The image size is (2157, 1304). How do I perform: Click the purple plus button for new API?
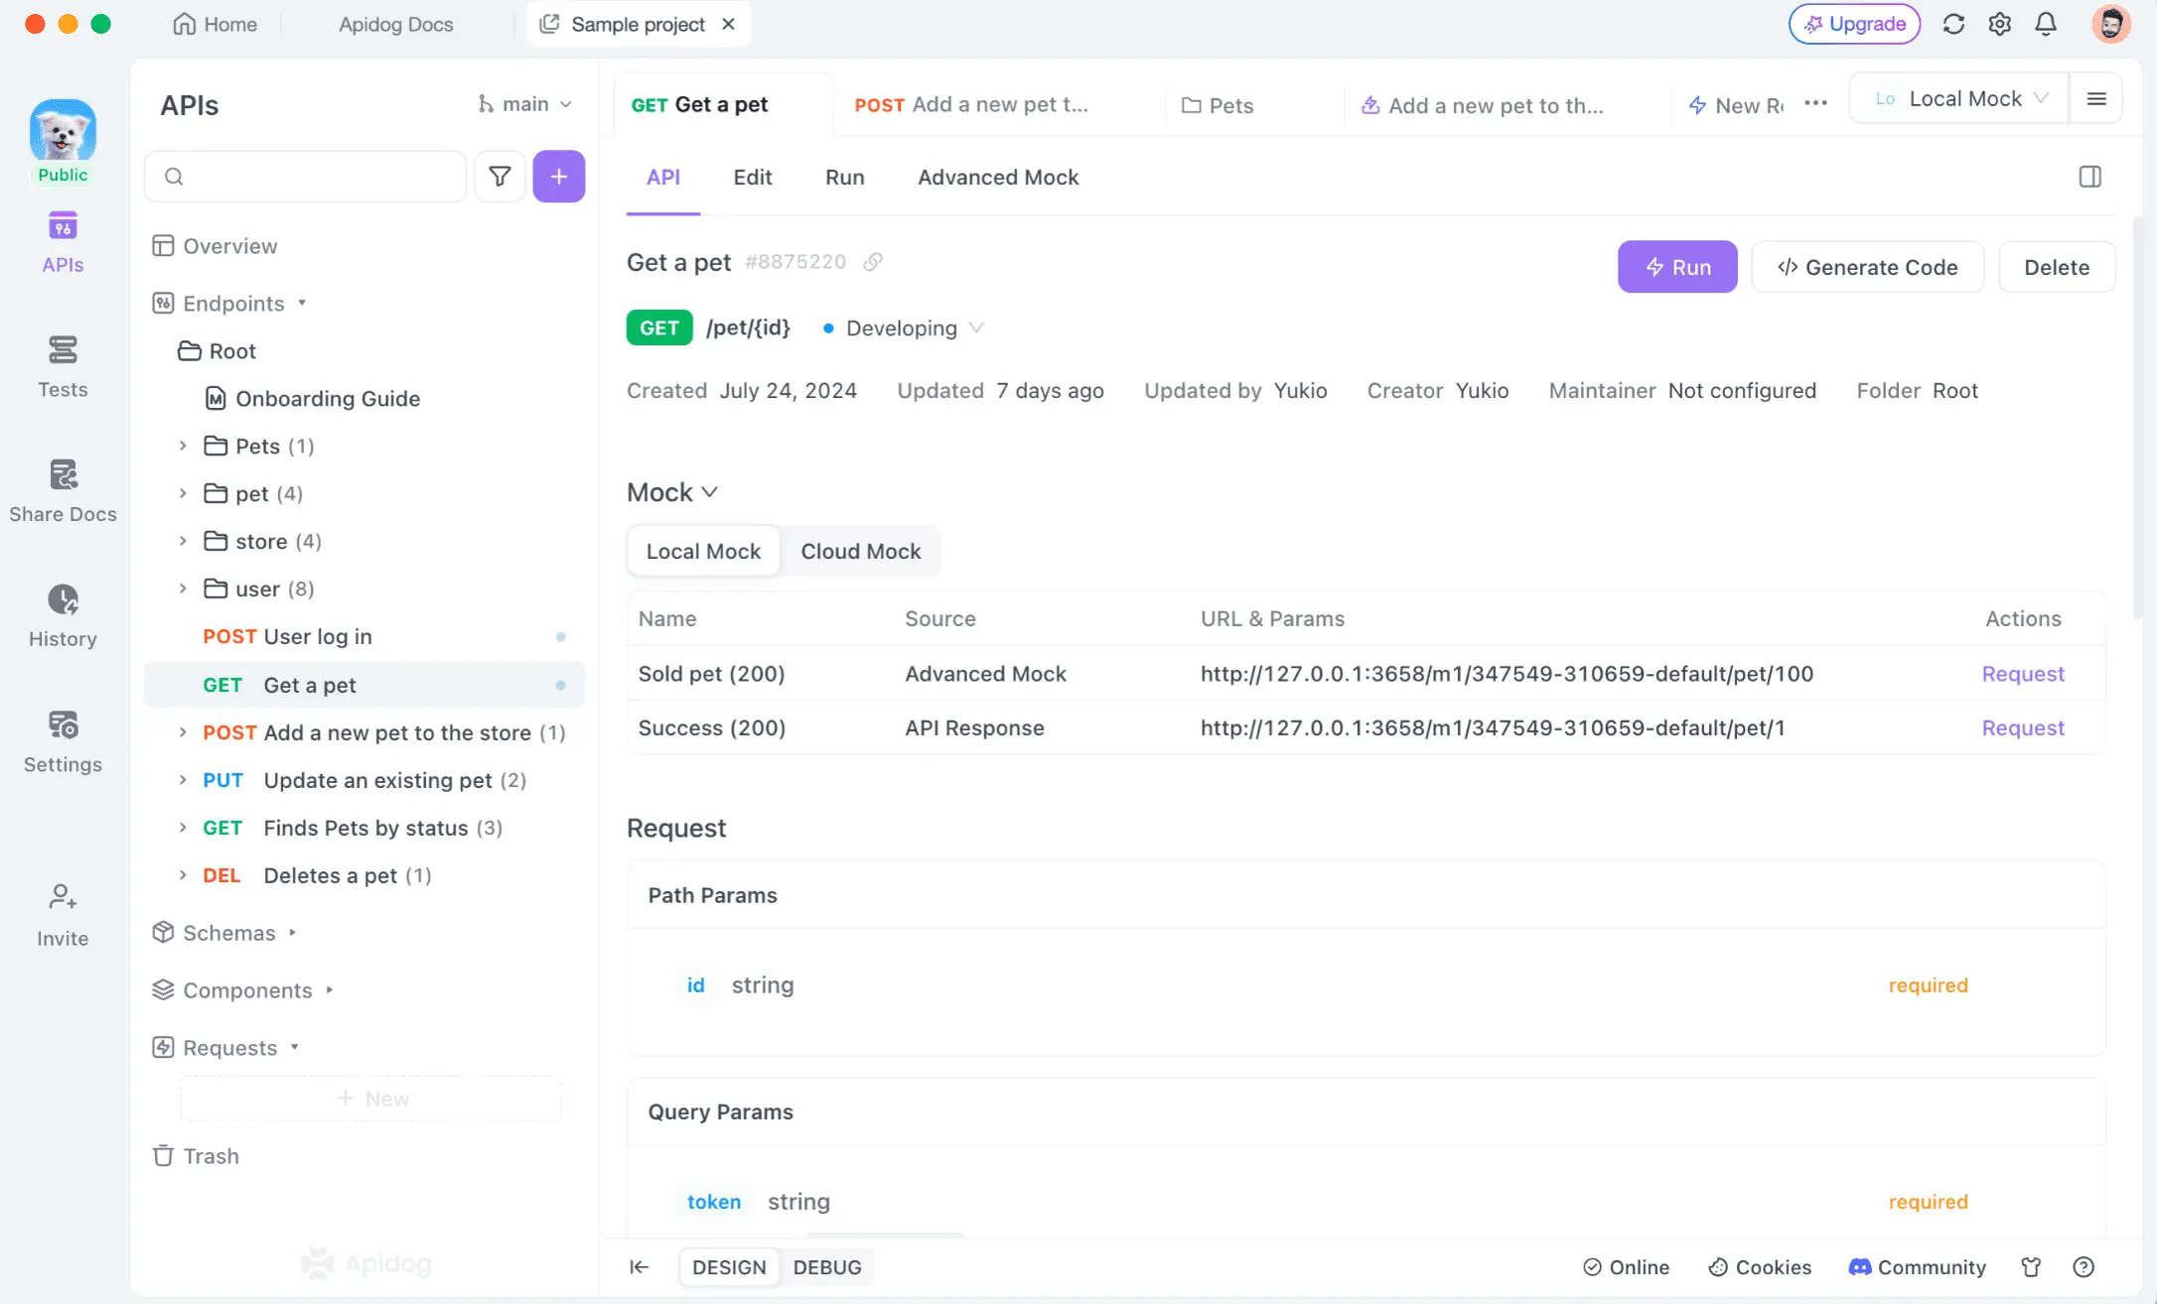tap(559, 177)
